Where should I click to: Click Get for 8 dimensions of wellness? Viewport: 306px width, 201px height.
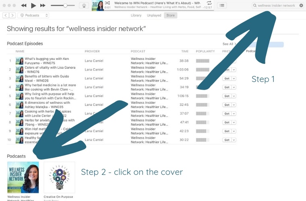click(x=227, y=105)
